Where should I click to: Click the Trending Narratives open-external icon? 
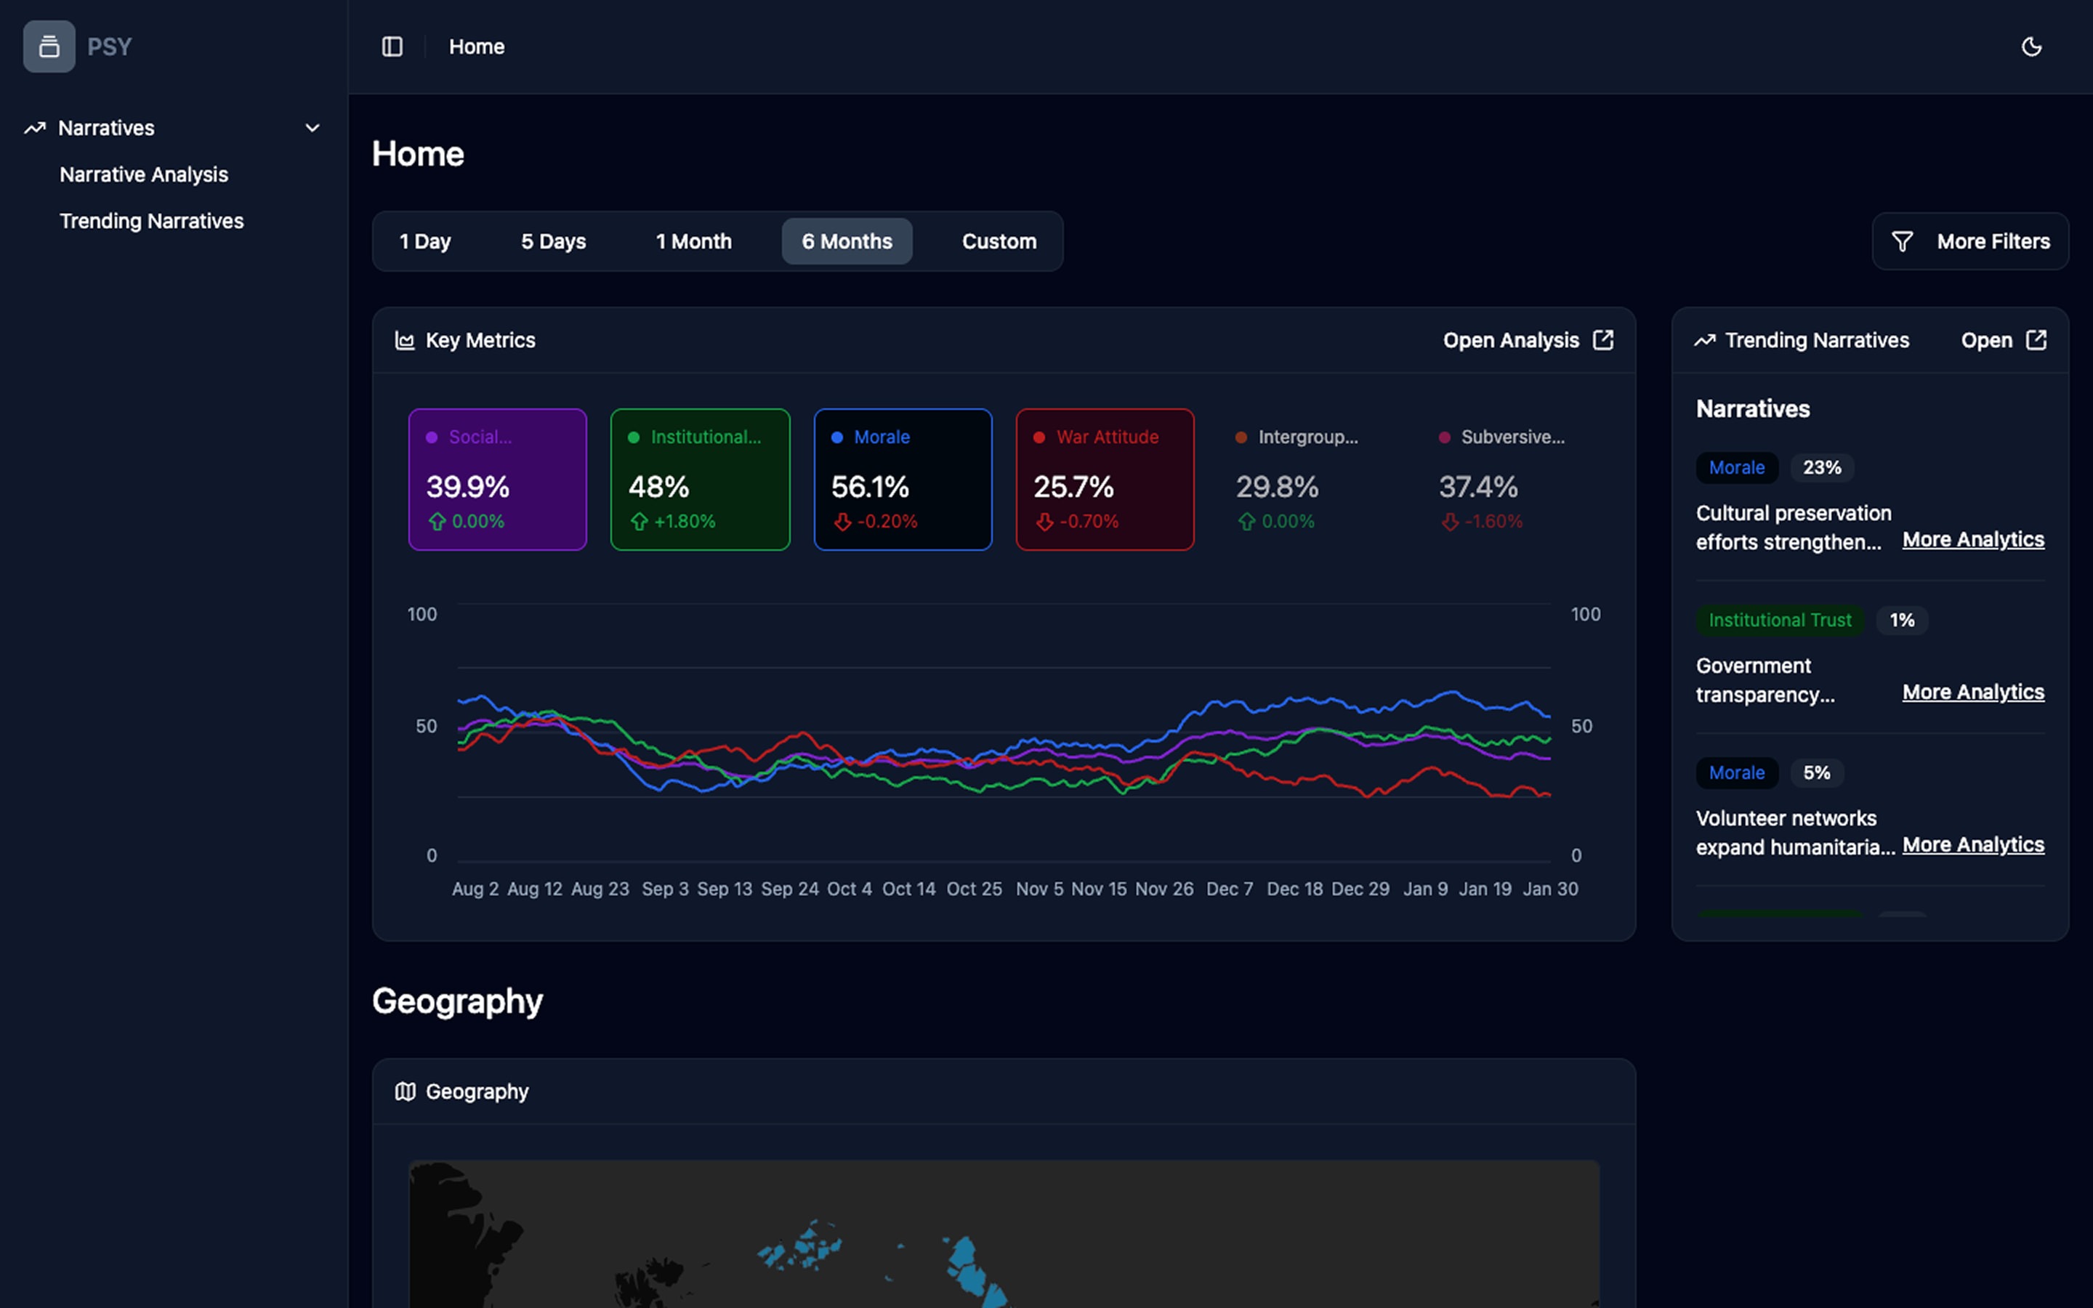[x=2036, y=340]
